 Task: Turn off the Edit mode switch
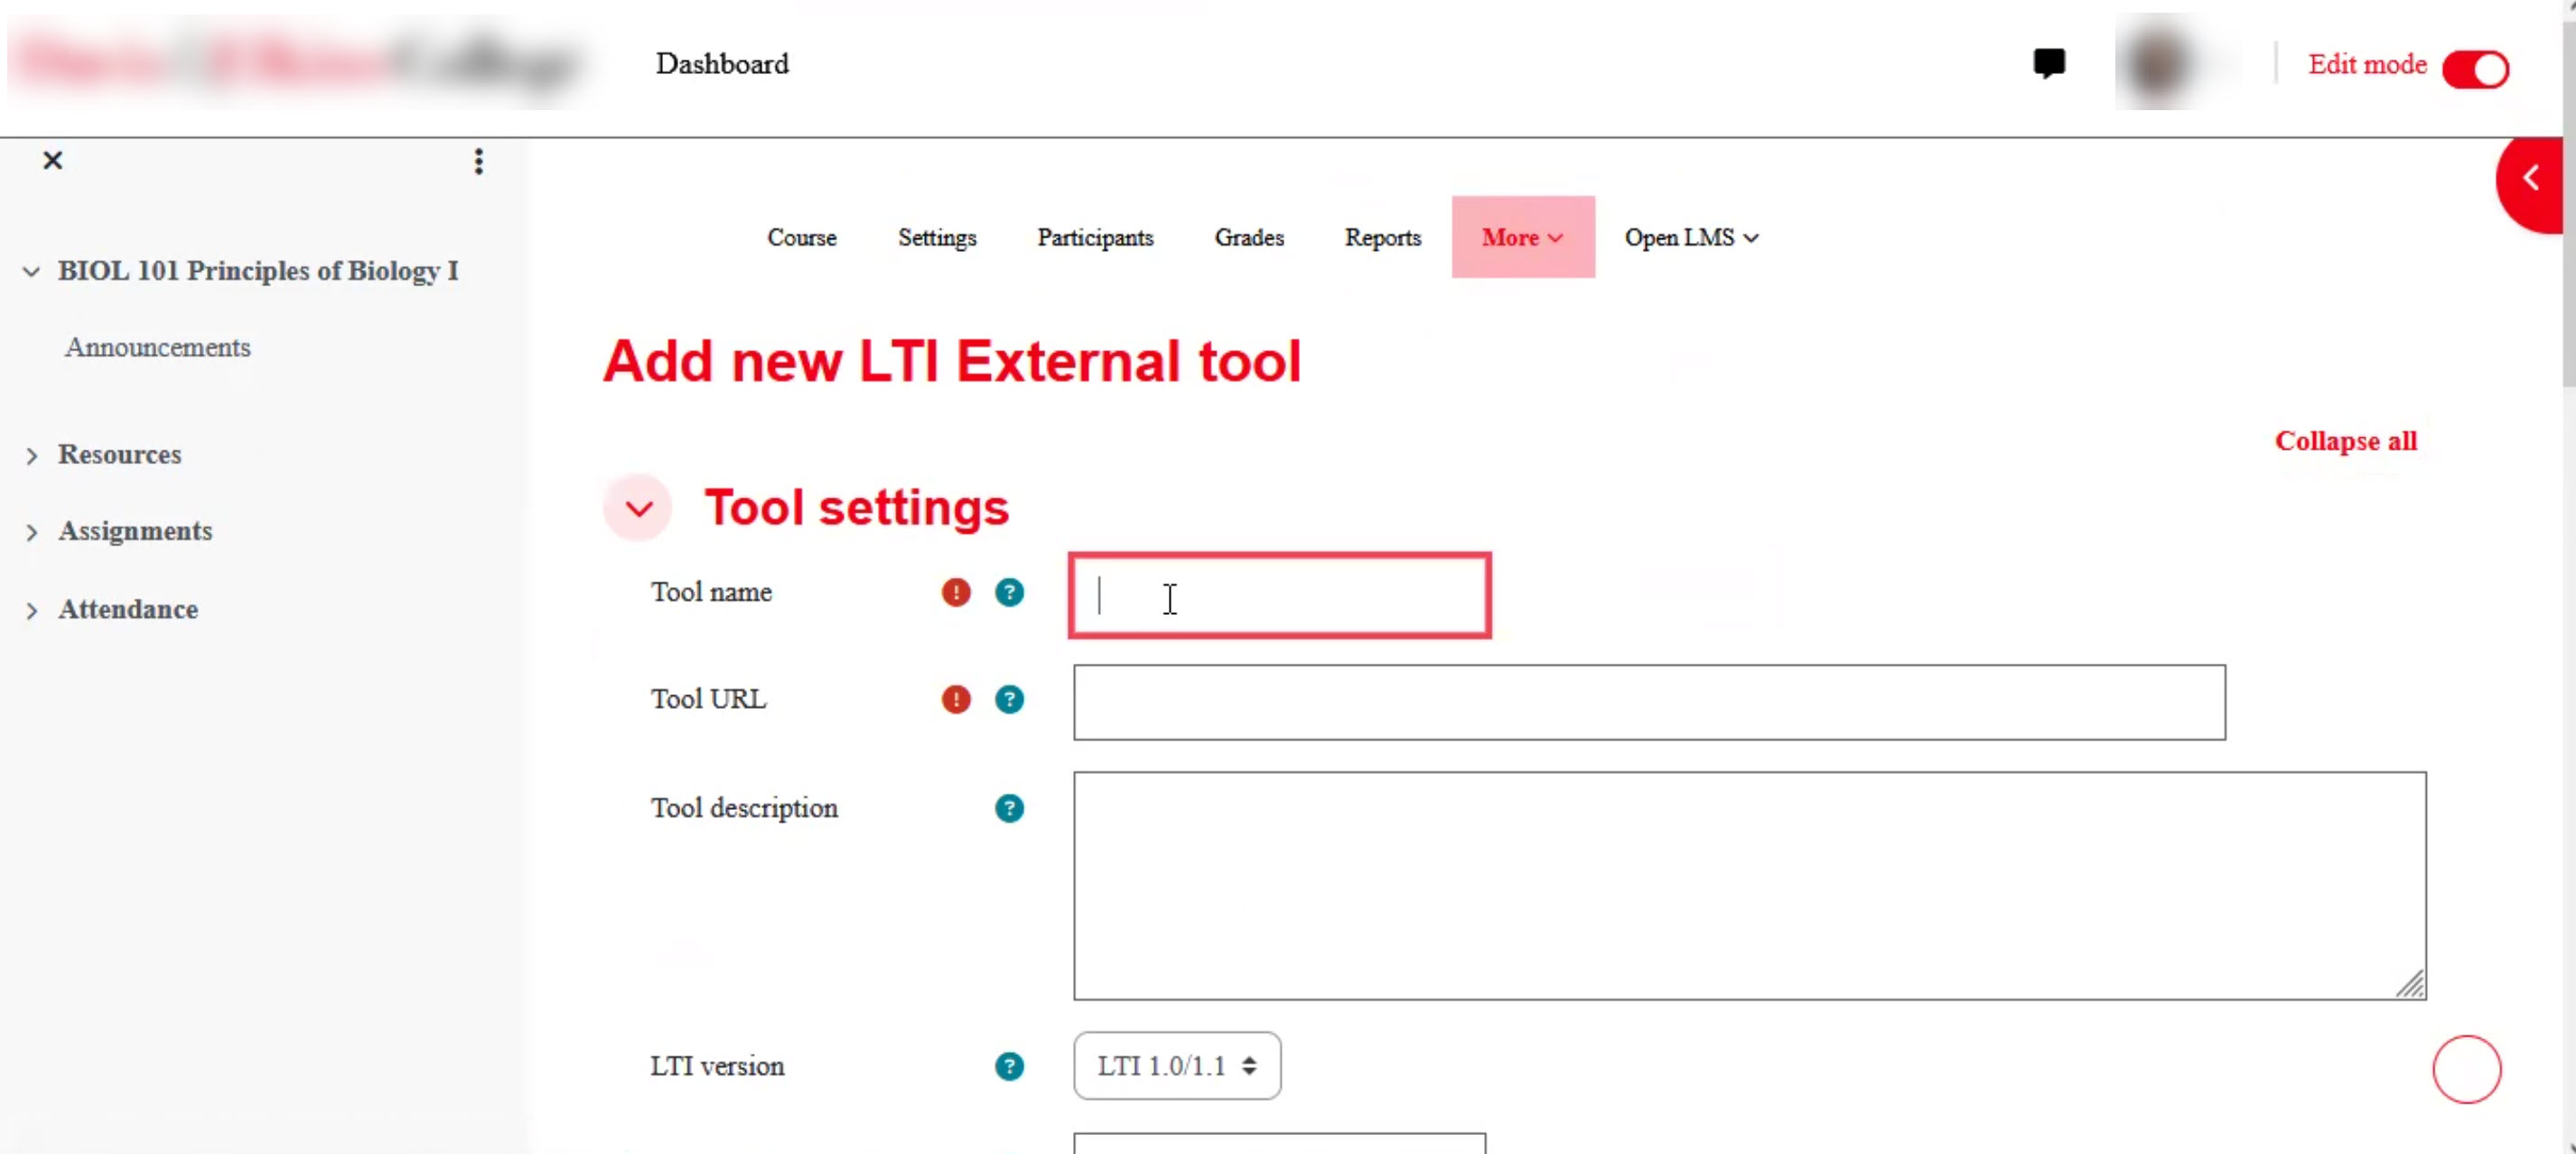2476,69
